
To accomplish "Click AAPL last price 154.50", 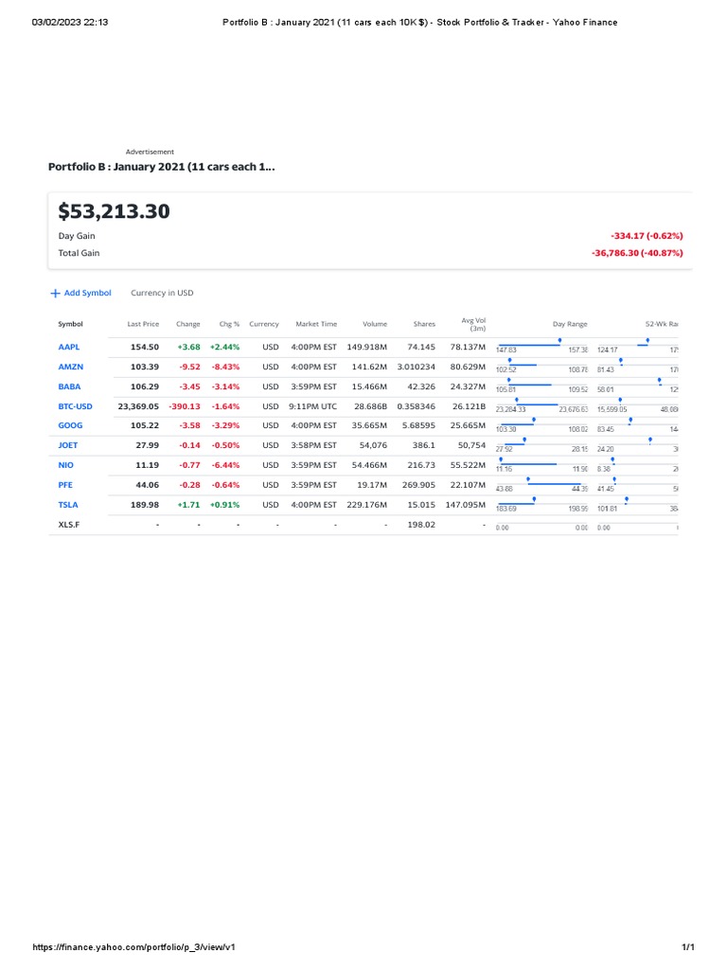I will (x=145, y=347).
